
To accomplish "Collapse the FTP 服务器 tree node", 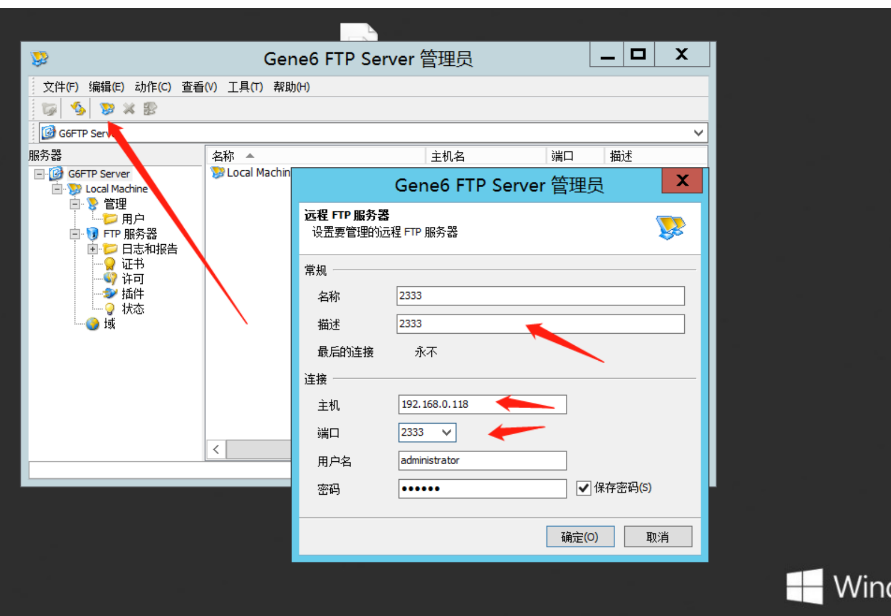I will click(74, 234).
